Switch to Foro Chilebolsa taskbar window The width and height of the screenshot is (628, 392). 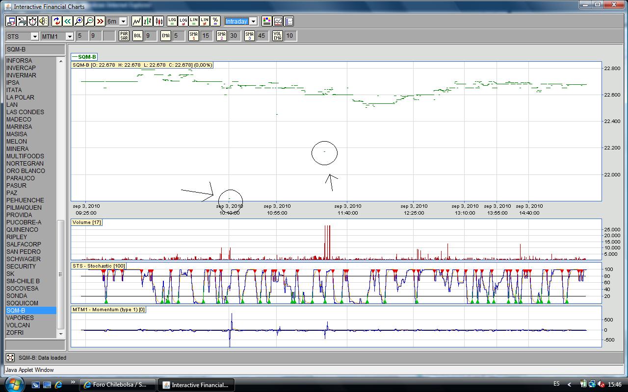point(118,385)
